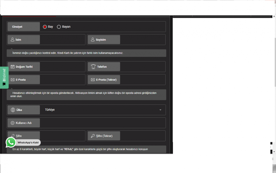Focus the E-Posta input field

(x=62, y=80)
